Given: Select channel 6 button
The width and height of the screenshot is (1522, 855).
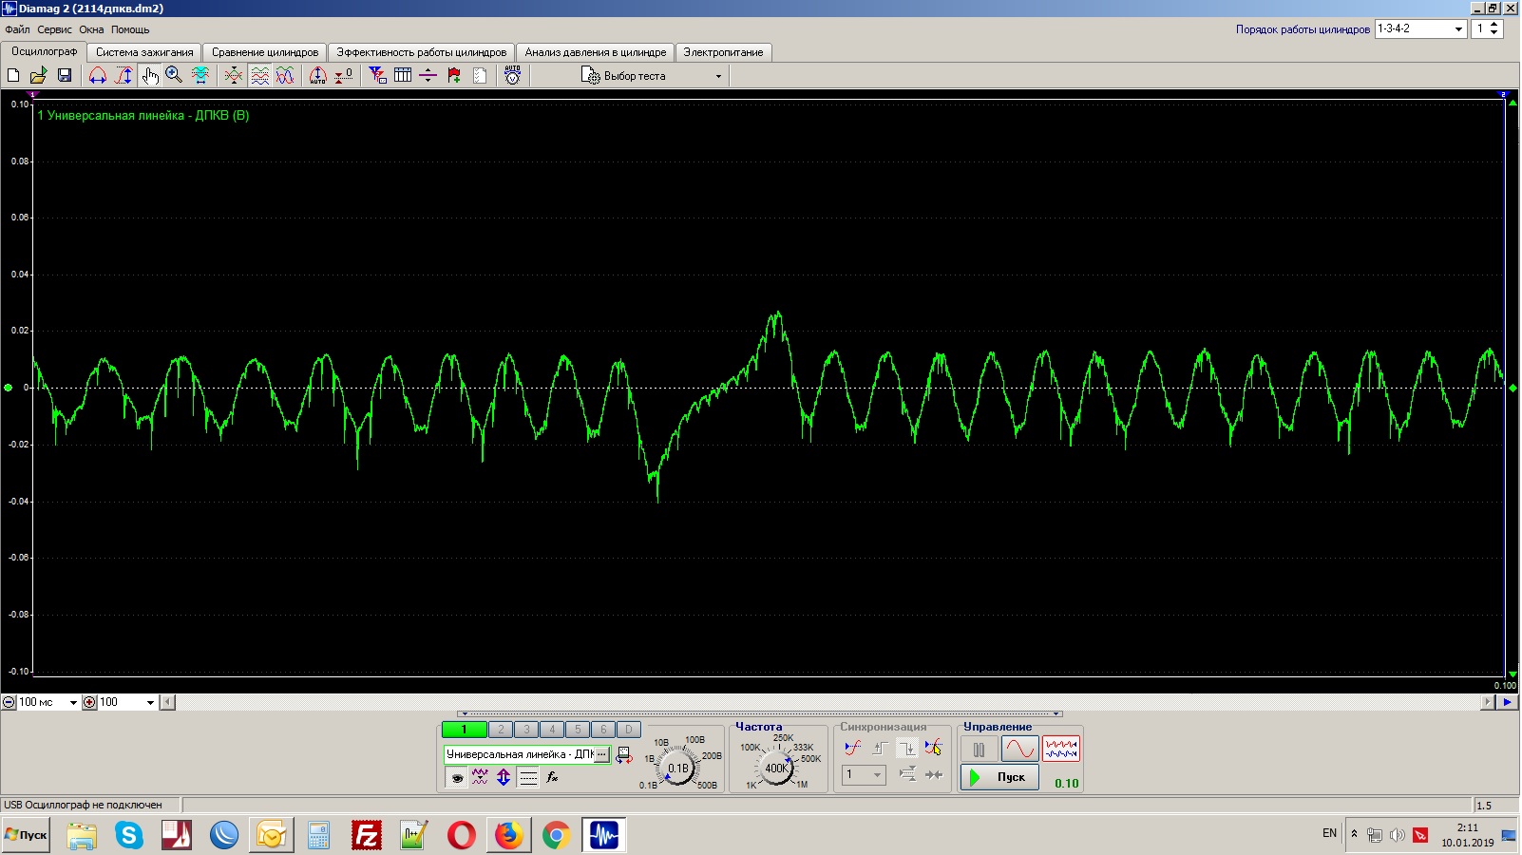Looking at the screenshot, I should [x=603, y=730].
